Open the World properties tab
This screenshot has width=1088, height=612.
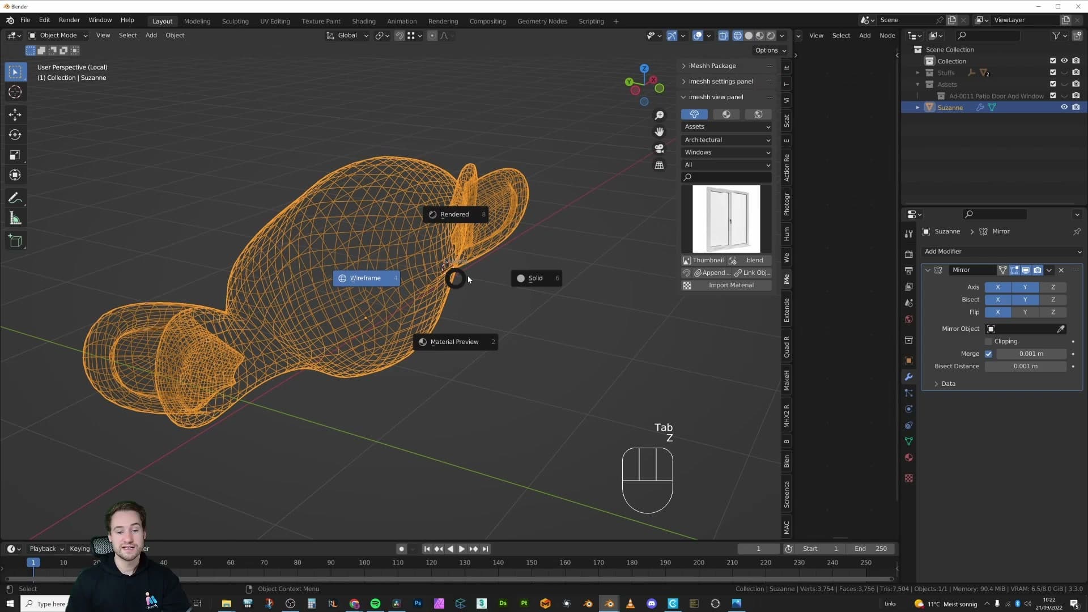[909, 319]
